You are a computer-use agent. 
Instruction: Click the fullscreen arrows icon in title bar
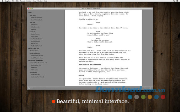152,9
